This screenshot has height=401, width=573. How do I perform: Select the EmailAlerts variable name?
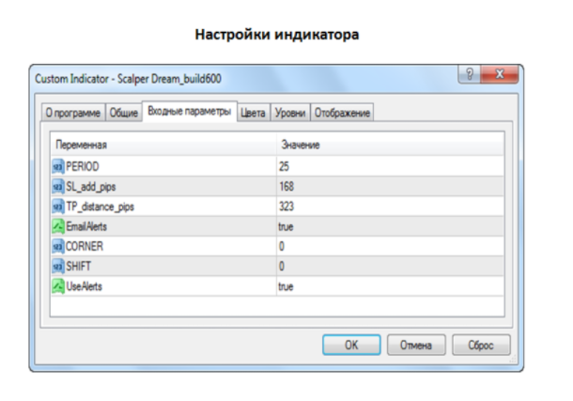86,226
